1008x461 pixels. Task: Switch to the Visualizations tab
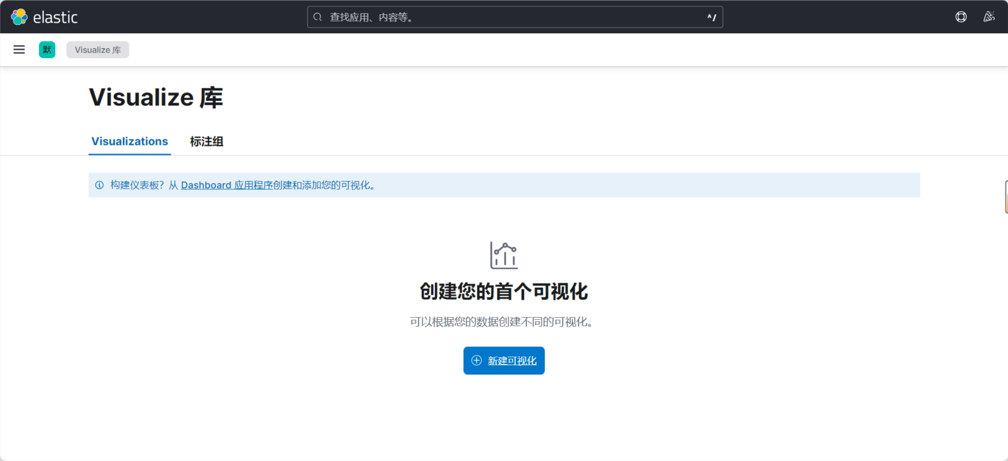coord(129,141)
